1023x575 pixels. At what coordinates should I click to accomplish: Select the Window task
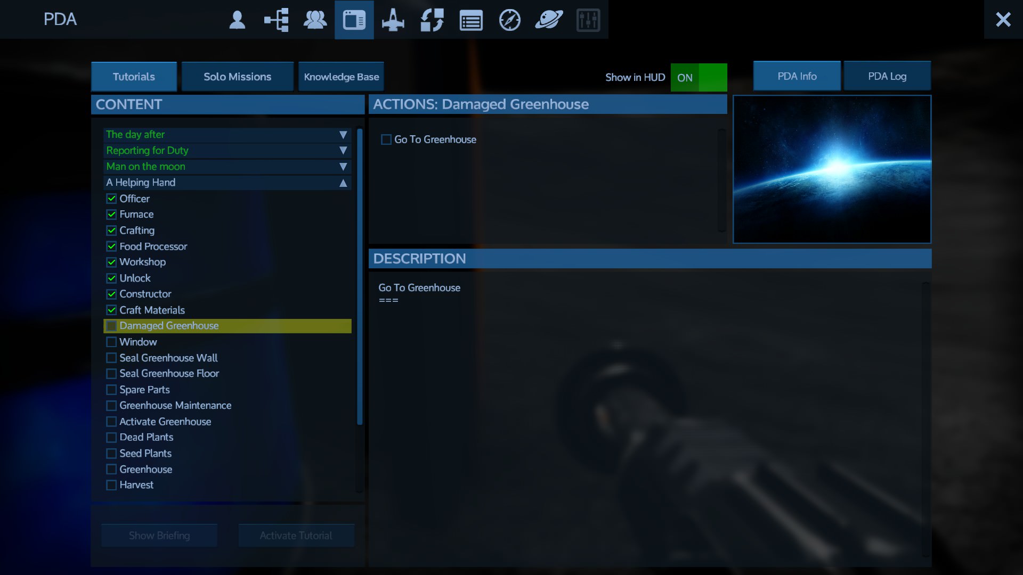coord(227,342)
